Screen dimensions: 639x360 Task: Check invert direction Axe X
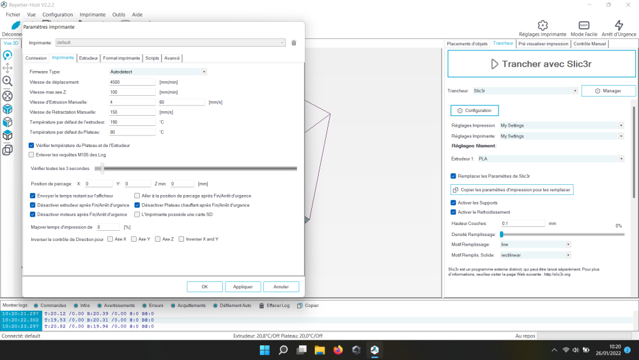[x=110, y=239]
